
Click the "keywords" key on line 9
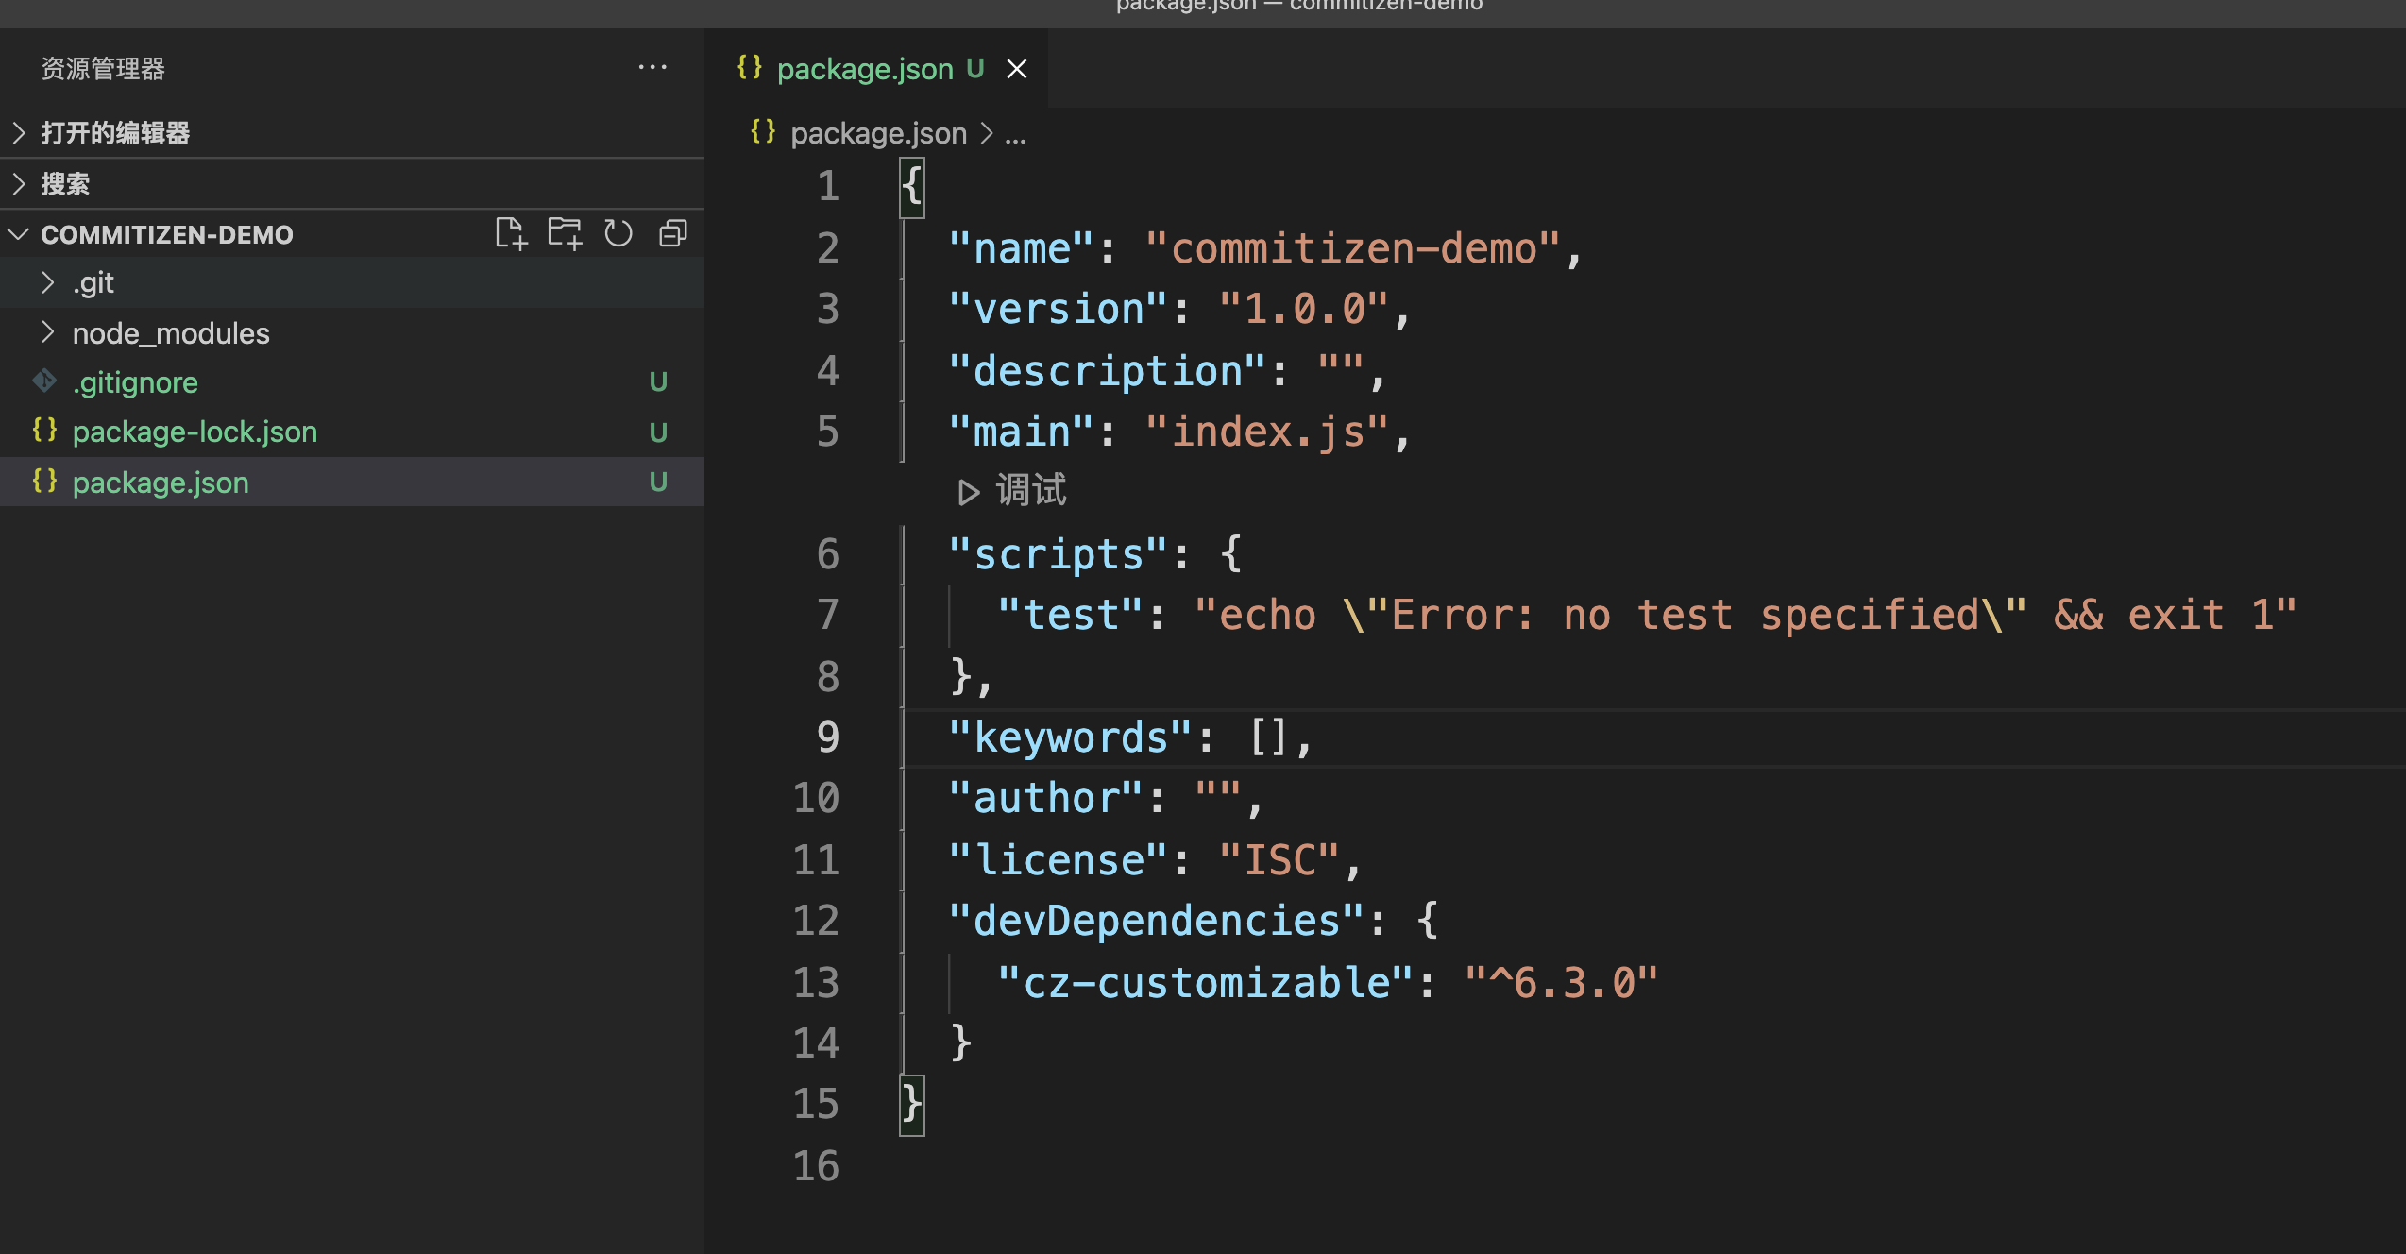click(1070, 737)
